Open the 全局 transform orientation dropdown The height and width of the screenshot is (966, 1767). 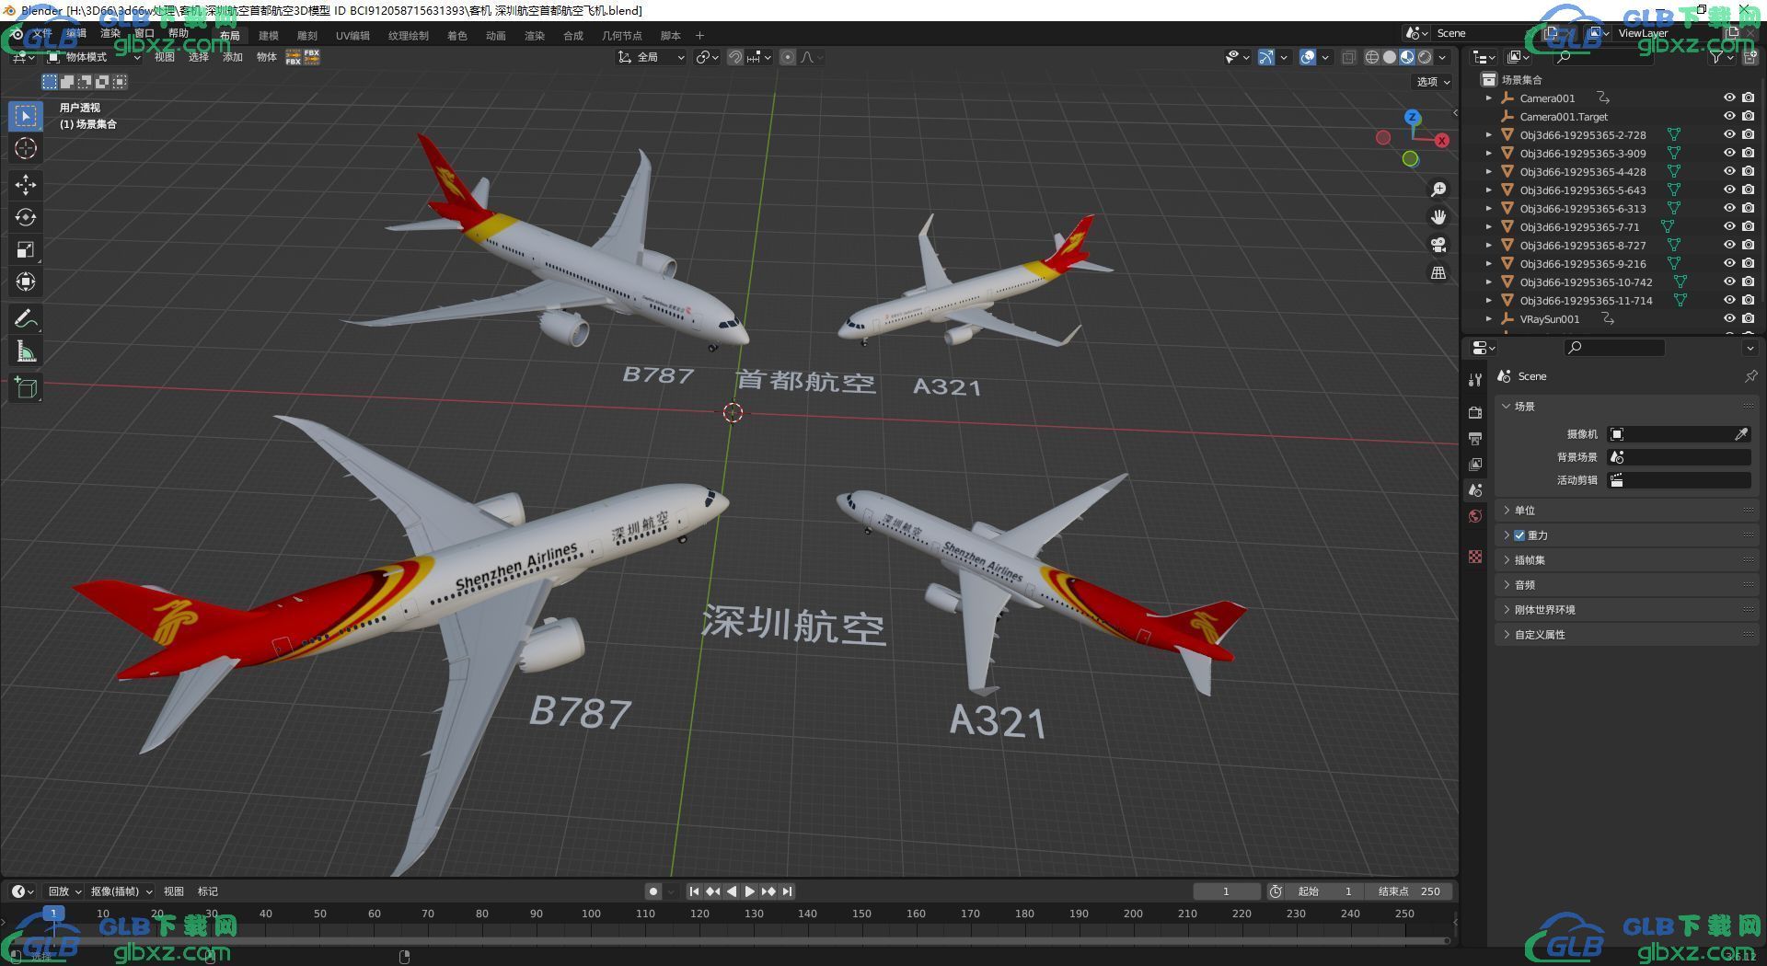[x=652, y=57]
